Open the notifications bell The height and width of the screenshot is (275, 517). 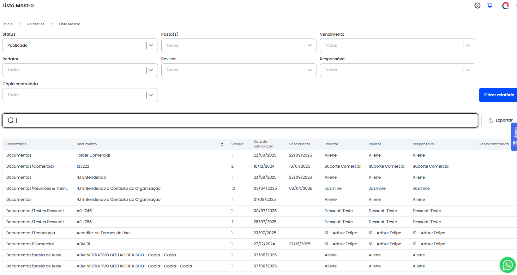pyautogui.click(x=490, y=6)
